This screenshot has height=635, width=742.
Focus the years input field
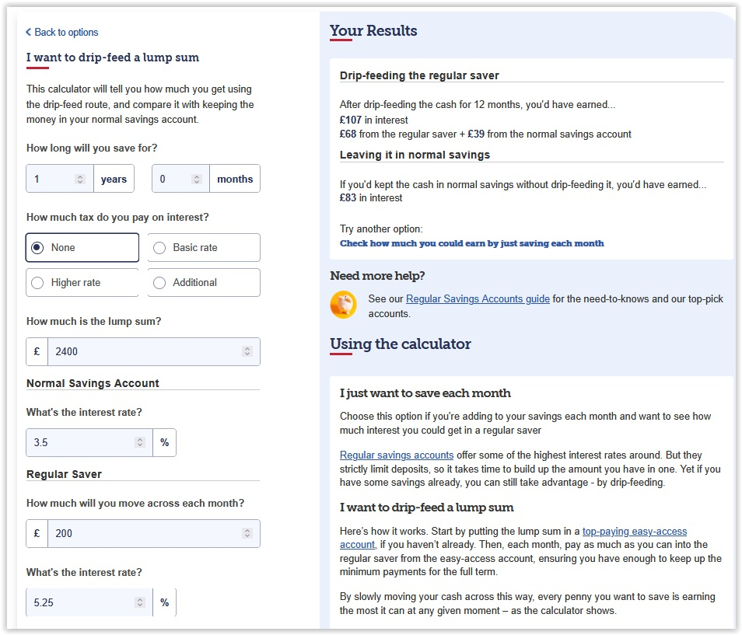click(60, 179)
